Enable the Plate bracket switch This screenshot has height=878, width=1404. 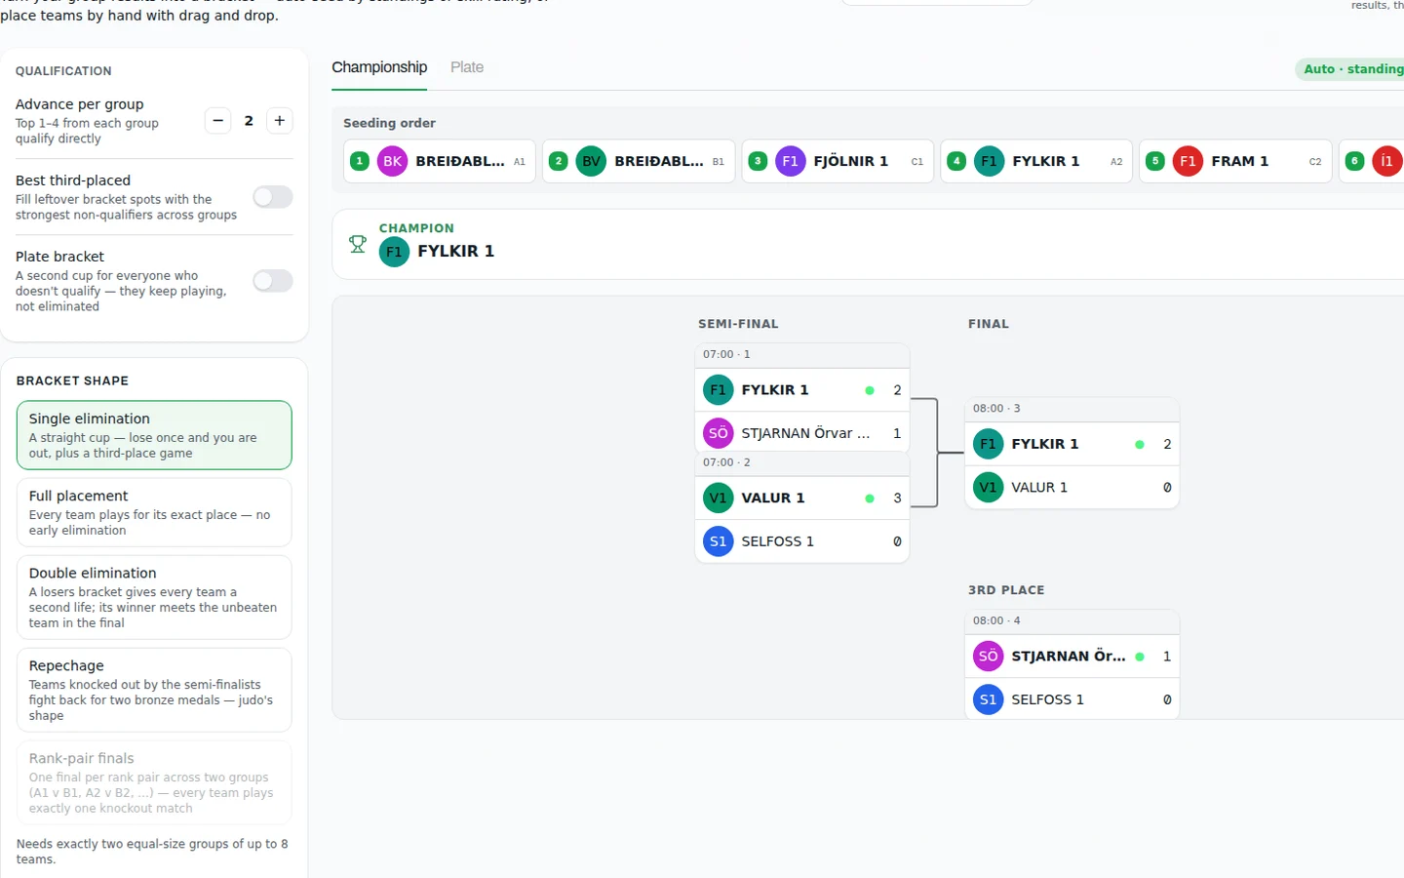pos(273,281)
